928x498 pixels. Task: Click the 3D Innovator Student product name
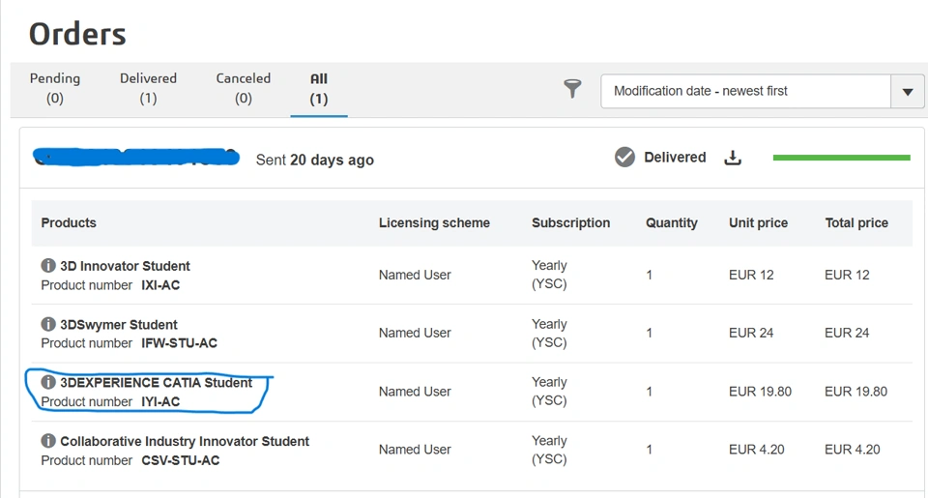tap(125, 266)
